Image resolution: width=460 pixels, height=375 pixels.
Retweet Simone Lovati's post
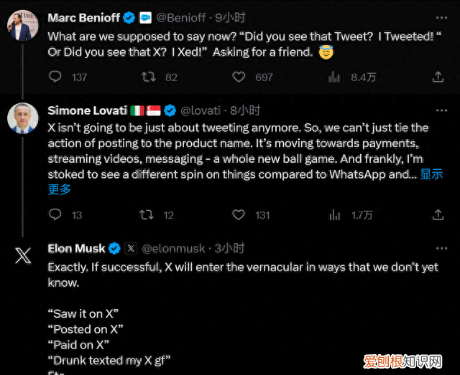148,214
